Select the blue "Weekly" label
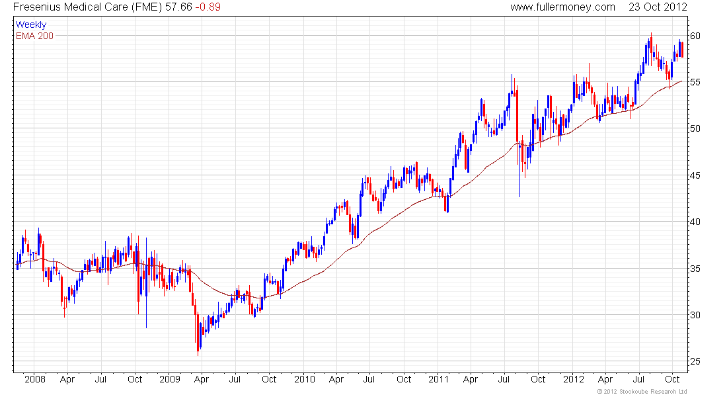 coord(31,24)
